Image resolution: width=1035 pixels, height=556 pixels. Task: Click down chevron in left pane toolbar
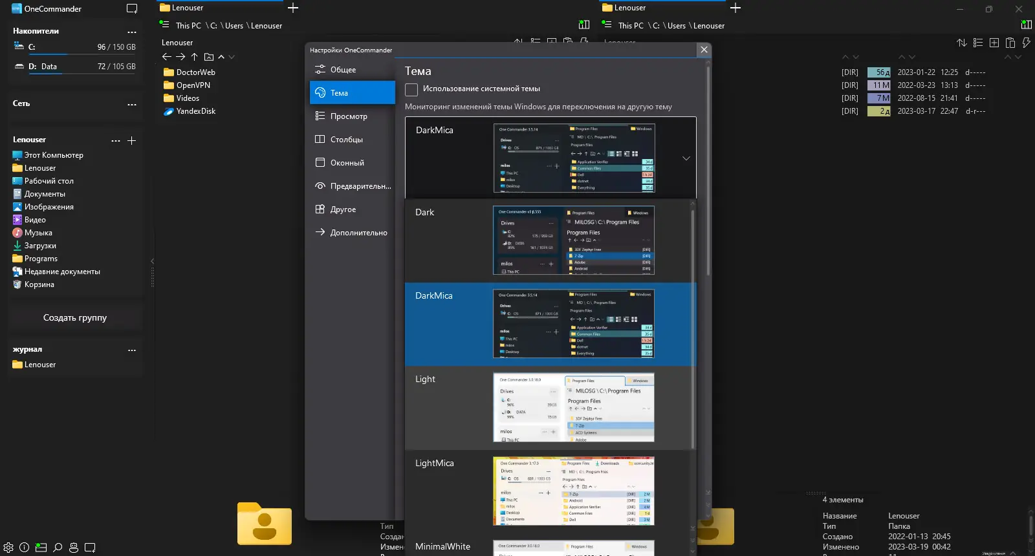232,57
